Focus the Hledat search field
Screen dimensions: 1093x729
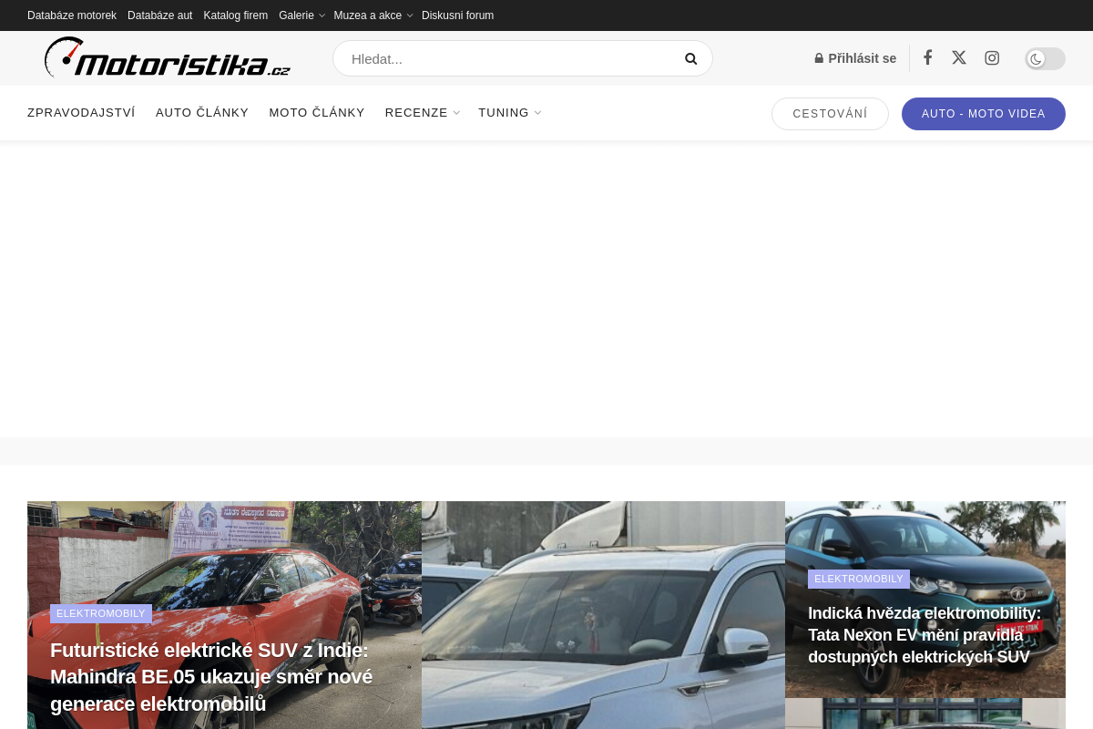point(522,58)
